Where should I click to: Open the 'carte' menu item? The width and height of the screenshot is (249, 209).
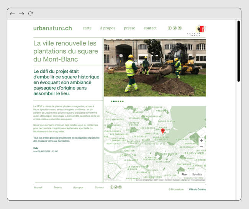[87, 28]
